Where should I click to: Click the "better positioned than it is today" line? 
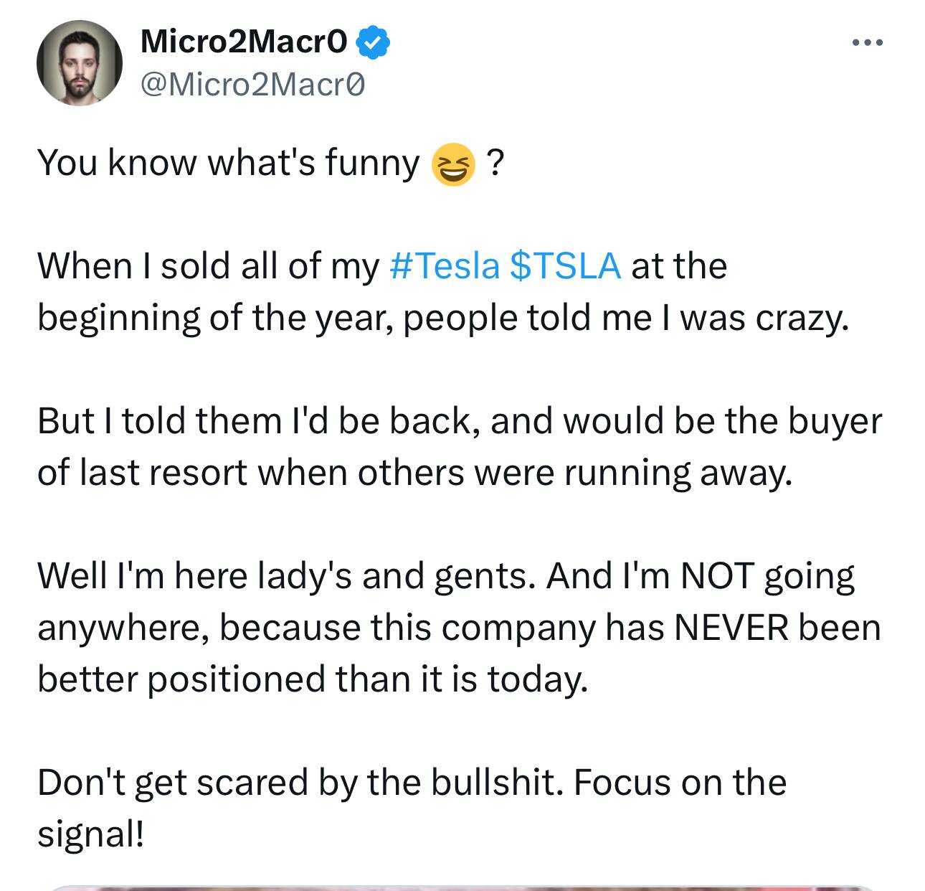pos(313,679)
